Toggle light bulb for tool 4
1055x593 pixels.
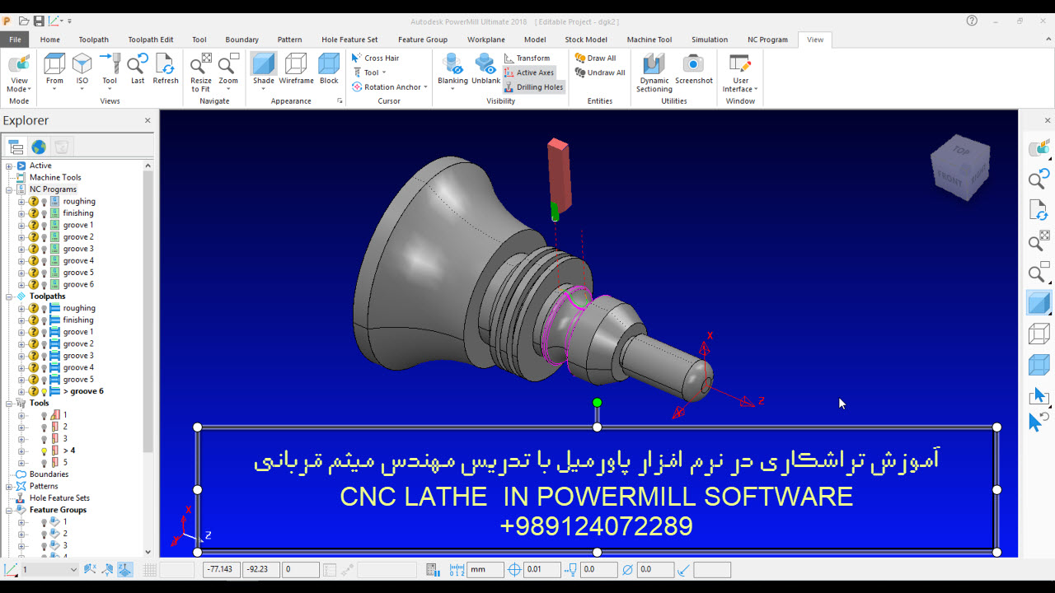click(45, 451)
